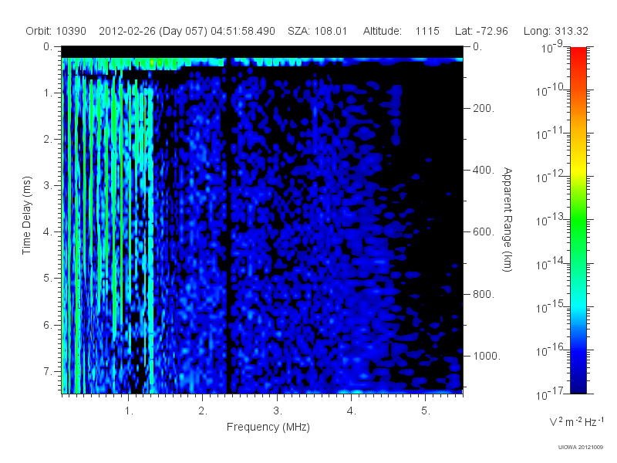Click the 10⁻¹⁵ color bar tick label
The width and height of the screenshot is (617, 463).
coord(551,306)
